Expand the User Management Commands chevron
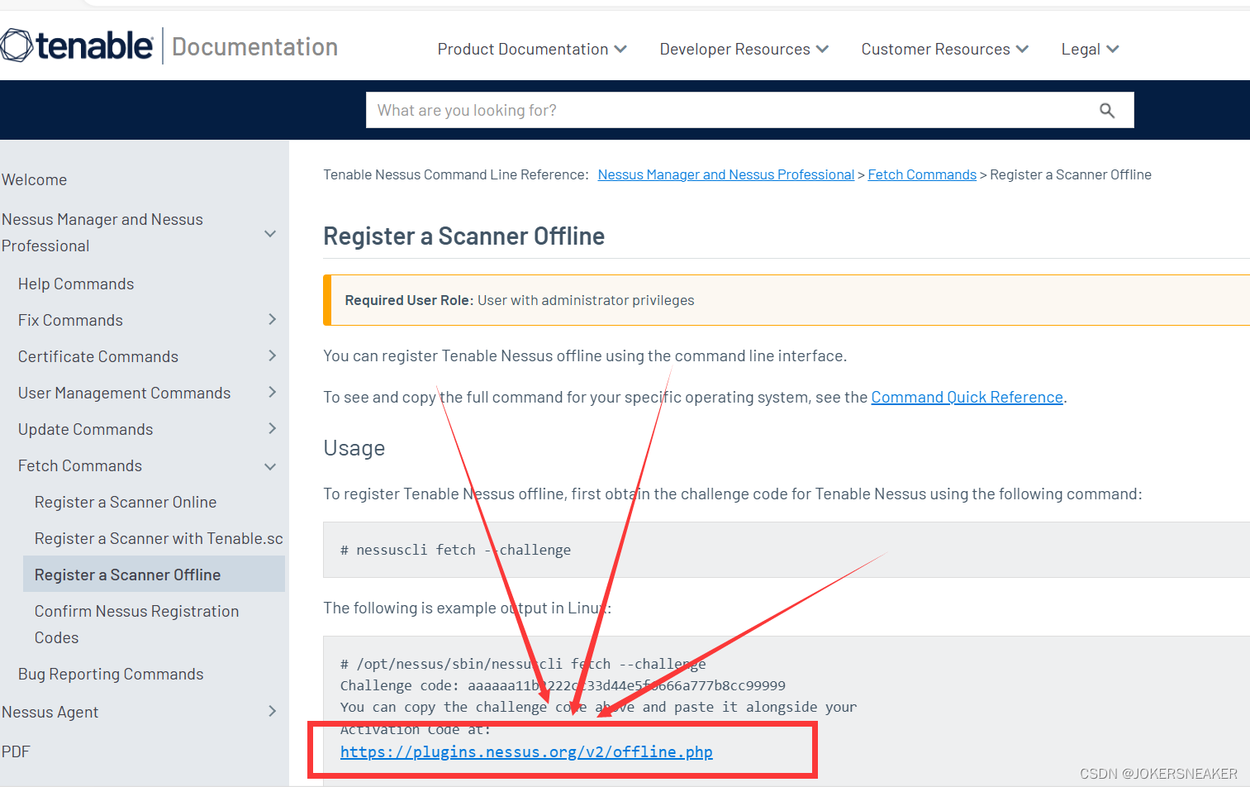This screenshot has width=1250, height=787. click(x=272, y=392)
